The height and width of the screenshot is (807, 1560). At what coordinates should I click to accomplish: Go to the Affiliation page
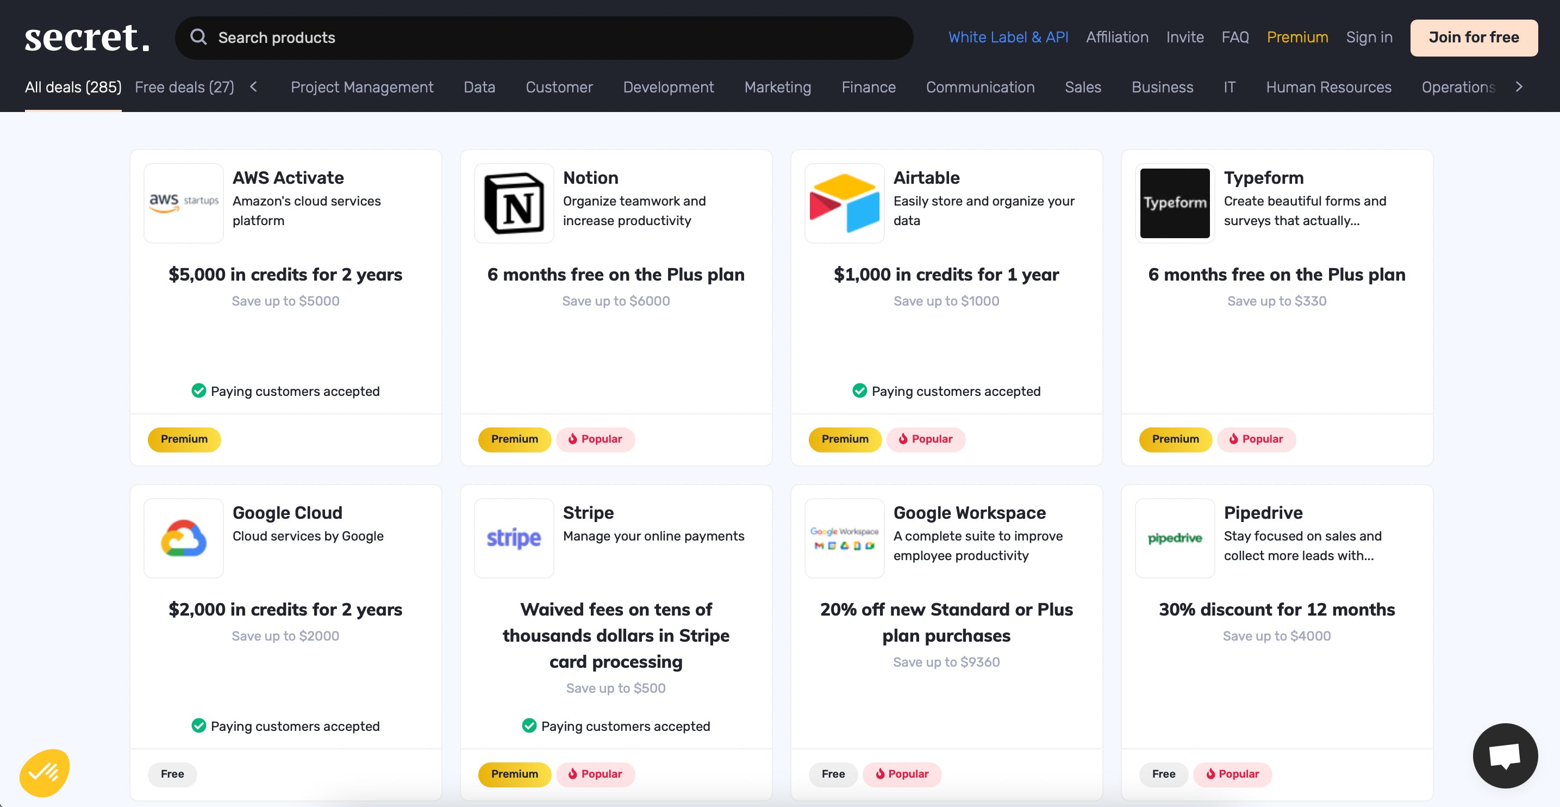(x=1116, y=38)
